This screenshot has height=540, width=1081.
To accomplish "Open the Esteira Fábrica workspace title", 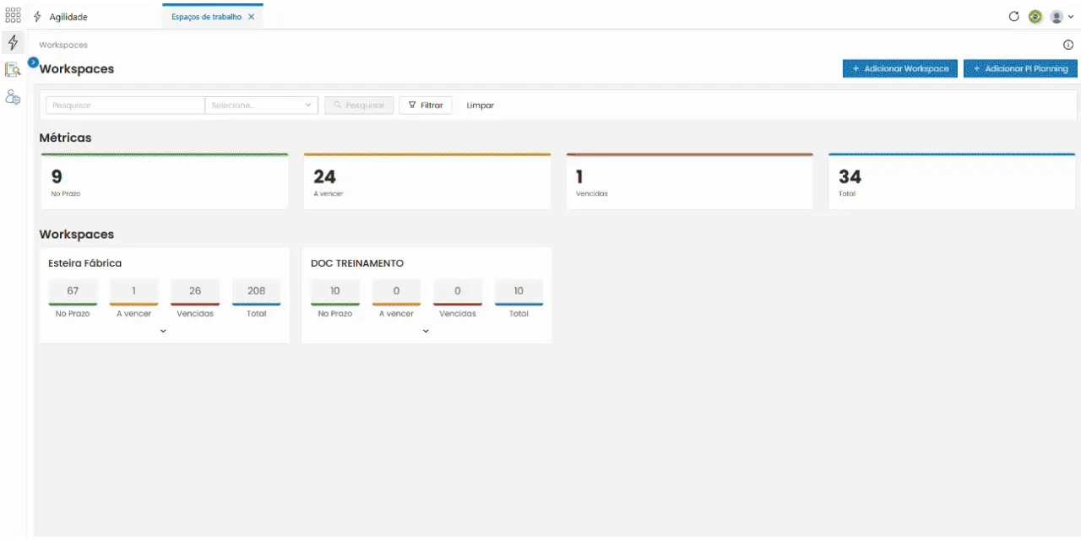I will click(85, 263).
